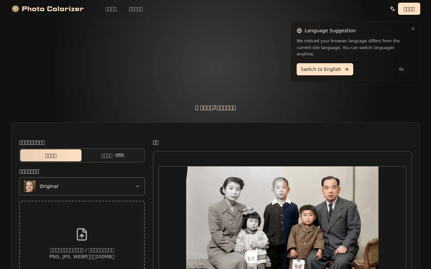Open the Original style dropdown
431x269 pixels.
[x=82, y=186]
